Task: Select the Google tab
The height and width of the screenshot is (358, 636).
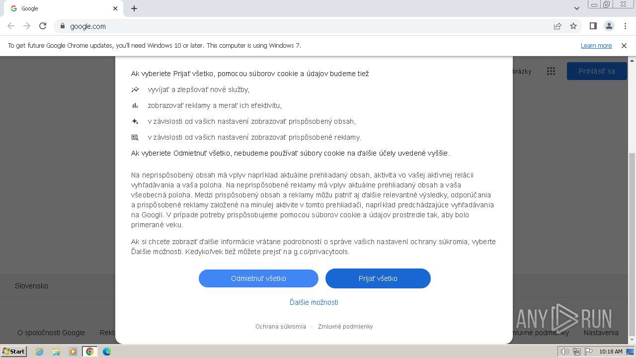Action: tap(63, 8)
